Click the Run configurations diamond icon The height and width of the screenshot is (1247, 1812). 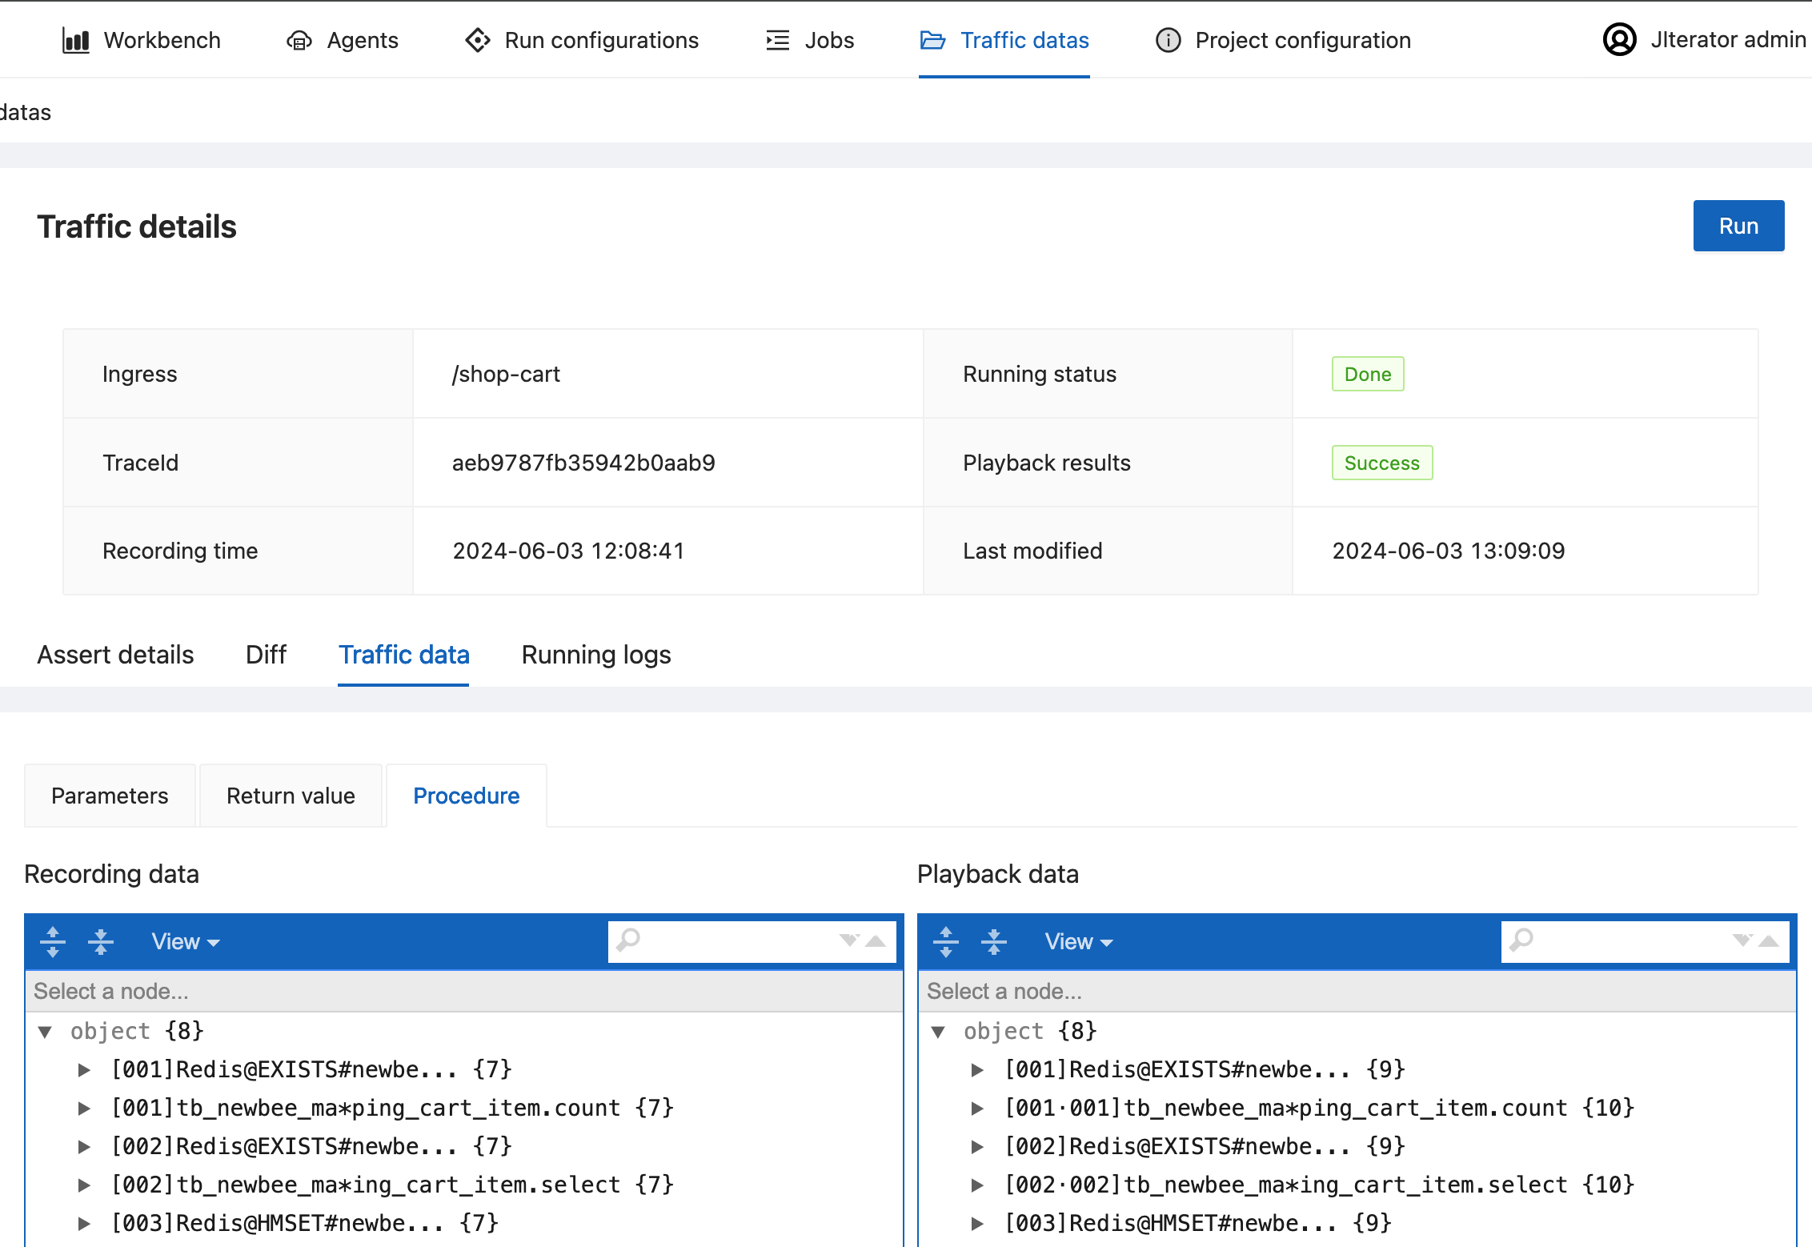(478, 40)
